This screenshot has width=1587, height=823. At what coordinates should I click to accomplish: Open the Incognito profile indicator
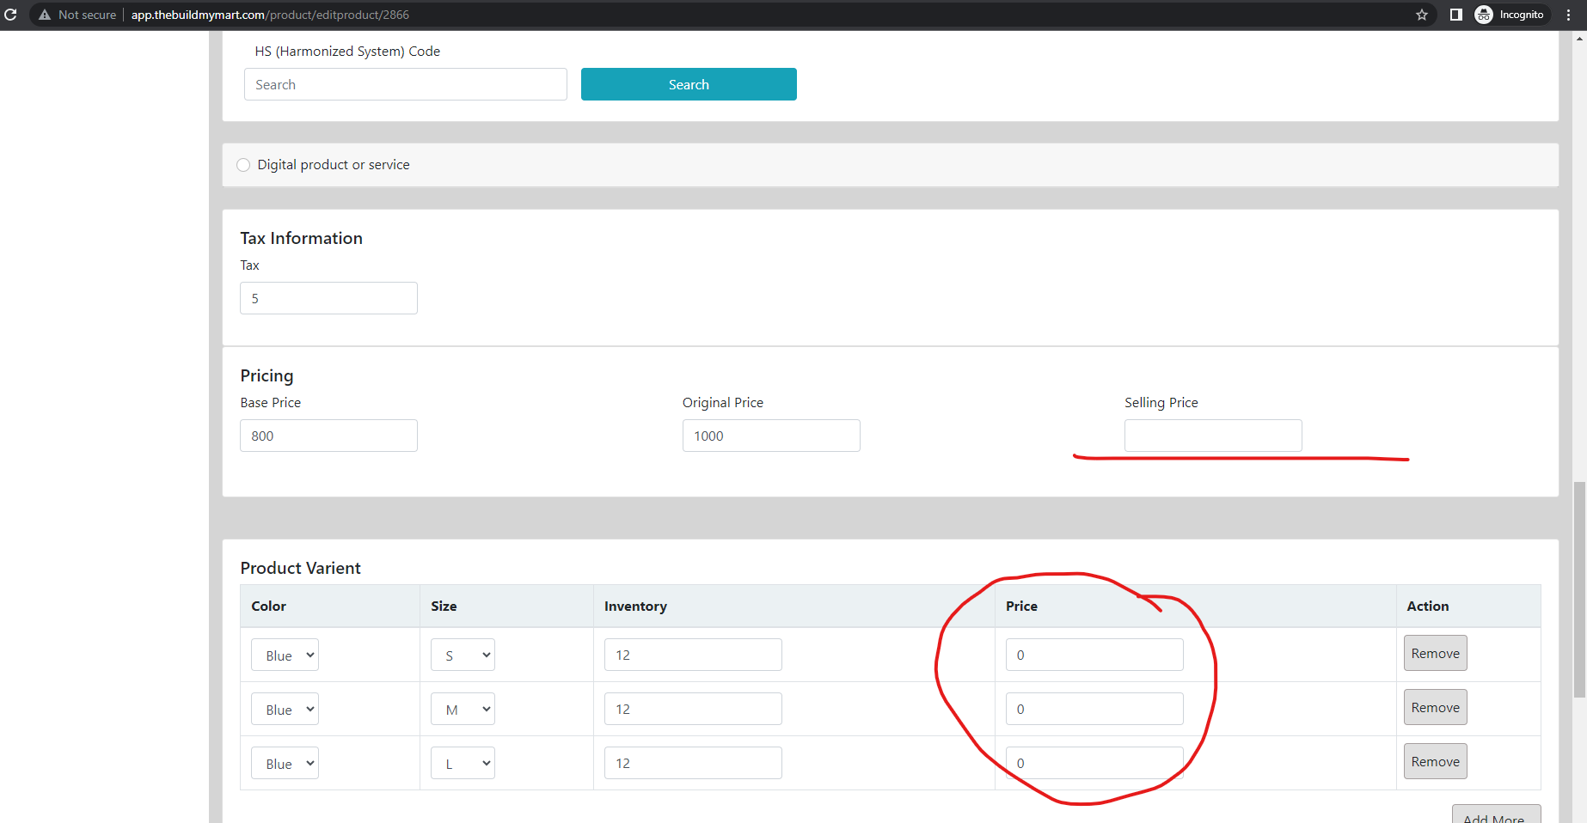[x=1512, y=15]
